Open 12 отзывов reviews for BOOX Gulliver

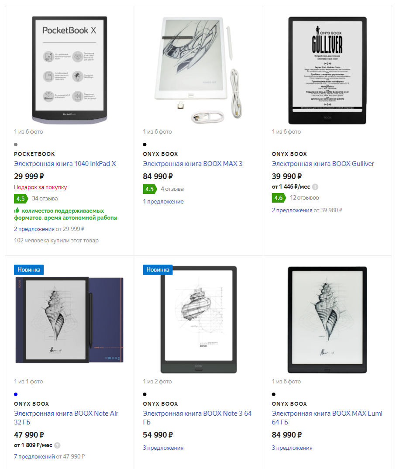coord(304,198)
